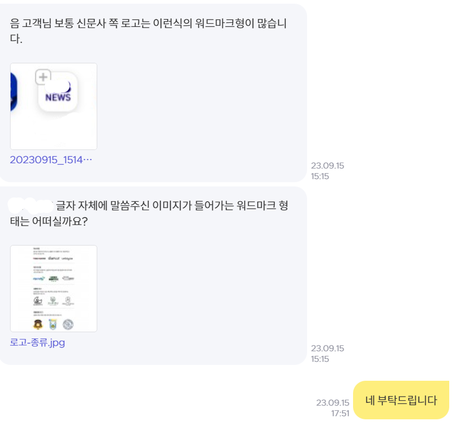This screenshot has width=454, height=423.
Task: Click the blurred name in second message
Action: (31, 206)
